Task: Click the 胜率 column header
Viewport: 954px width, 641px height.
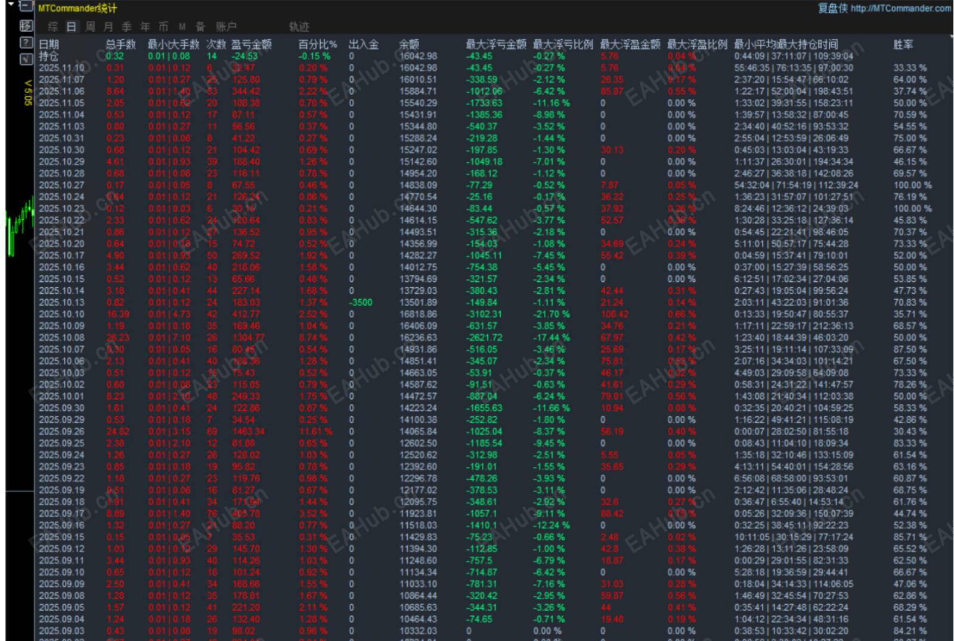Action: [903, 44]
